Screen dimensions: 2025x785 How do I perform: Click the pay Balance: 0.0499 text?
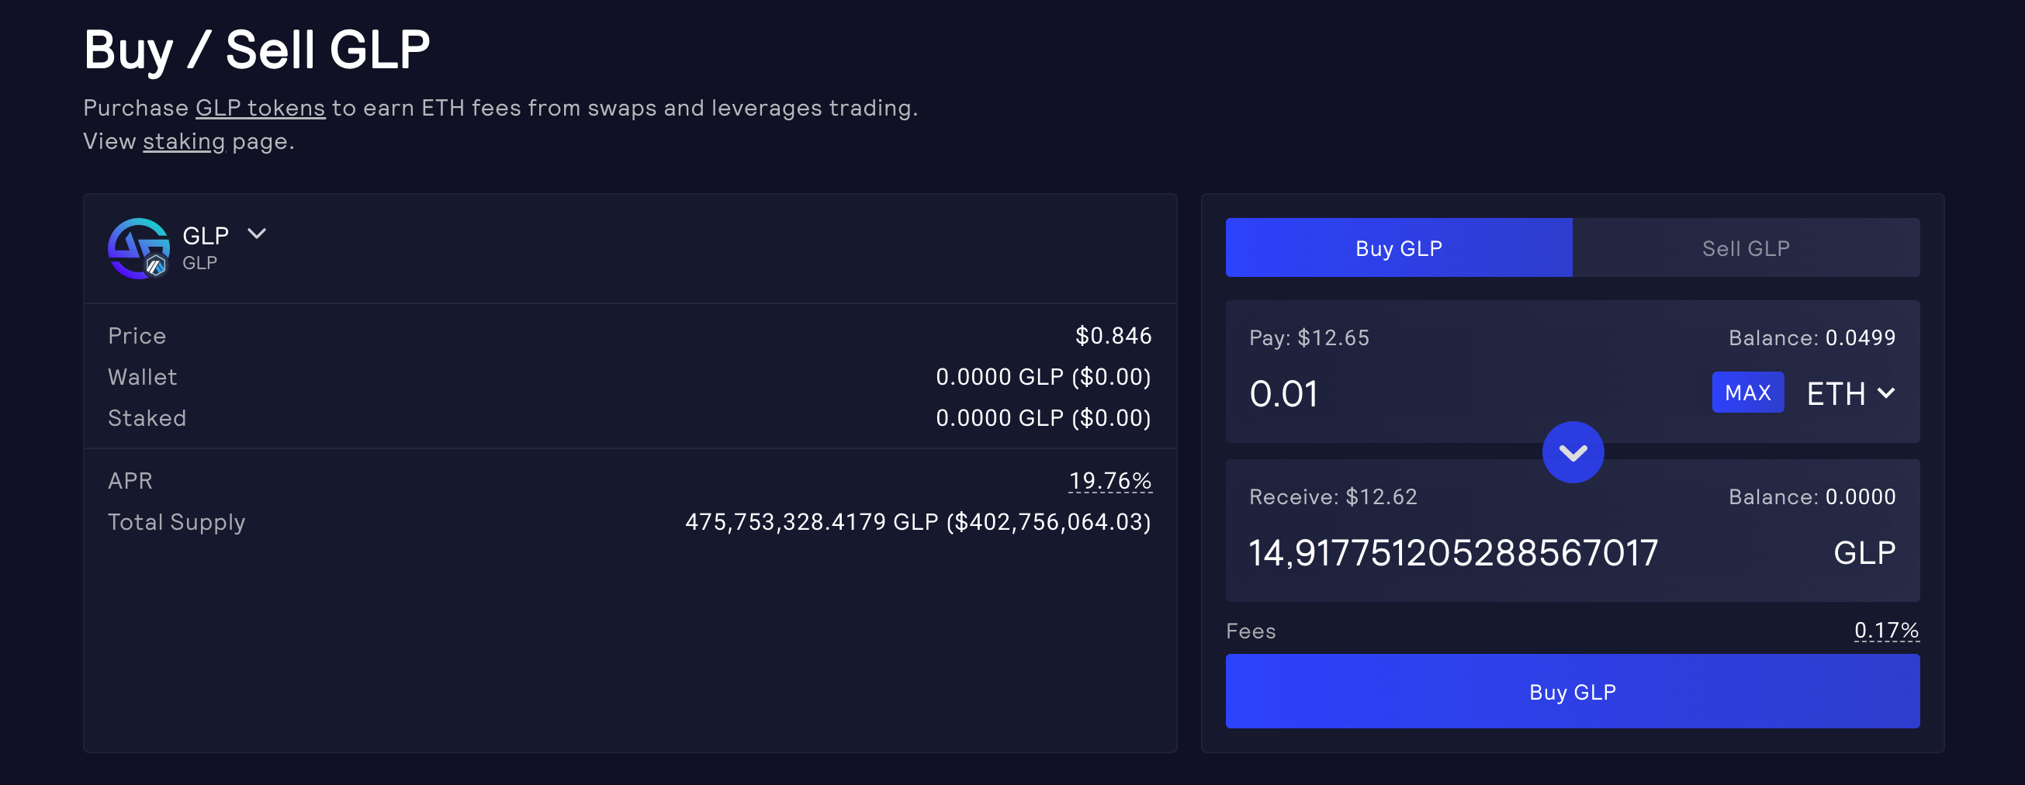click(1812, 338)
